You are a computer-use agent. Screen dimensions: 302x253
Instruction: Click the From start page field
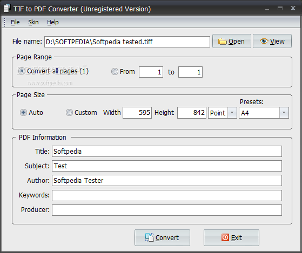pyautogui.click(x=151, y=72)
